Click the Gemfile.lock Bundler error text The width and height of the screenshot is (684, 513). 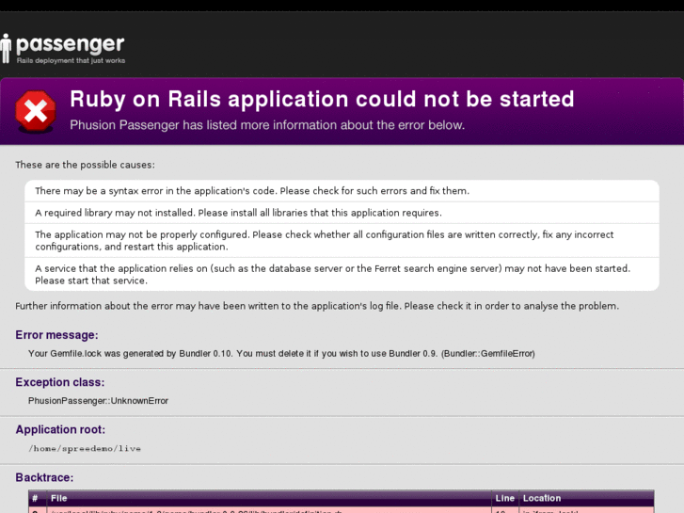[x=281, y=353]
